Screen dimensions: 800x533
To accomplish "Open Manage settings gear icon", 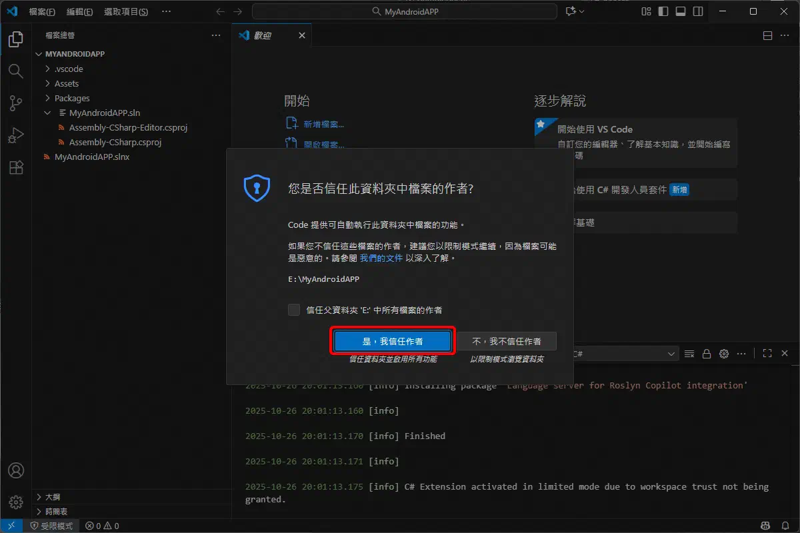I will (x=16, y=502).
